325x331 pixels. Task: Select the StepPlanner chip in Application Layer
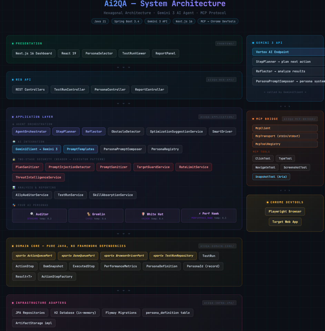66,132
